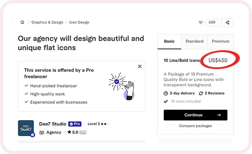Switch to the Standard package tab
This screenshot has width=252, height=154.
tap(195, 41)
